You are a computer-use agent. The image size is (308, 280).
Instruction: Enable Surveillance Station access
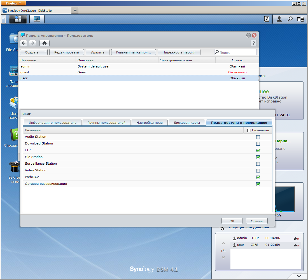tap(258, 164)
